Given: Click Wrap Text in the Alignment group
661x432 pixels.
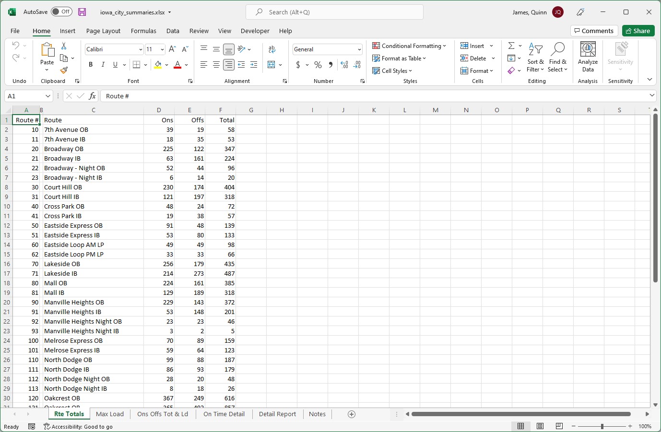Looking at the screenshot, I should pyautogui.click(x=272, y=49).
